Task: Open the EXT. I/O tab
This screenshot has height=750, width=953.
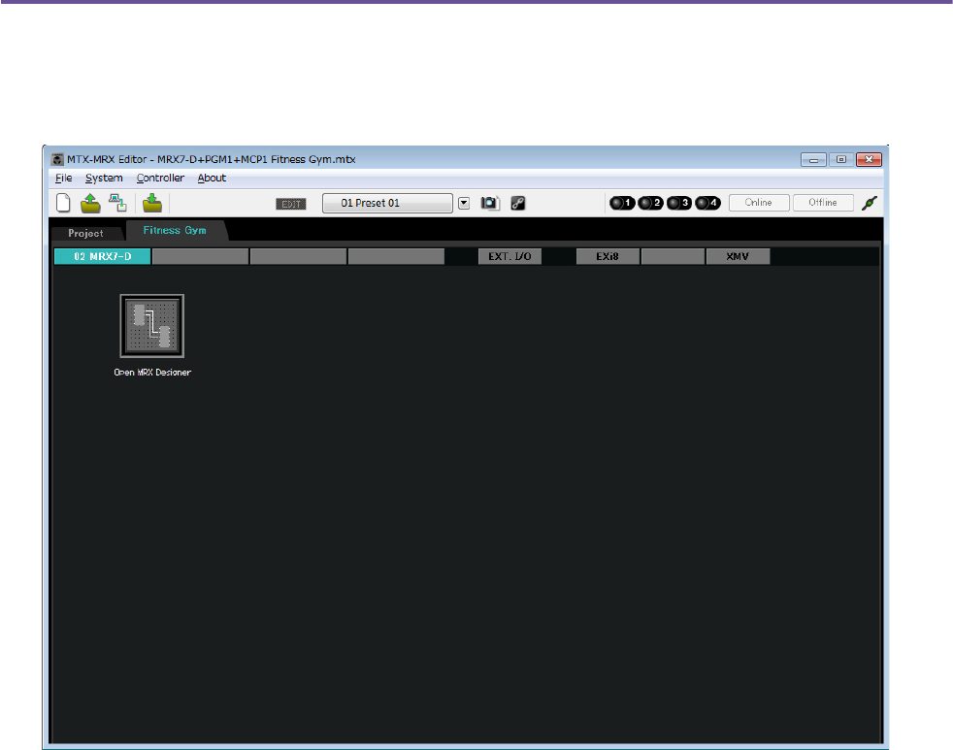Action: click(509, 256)
